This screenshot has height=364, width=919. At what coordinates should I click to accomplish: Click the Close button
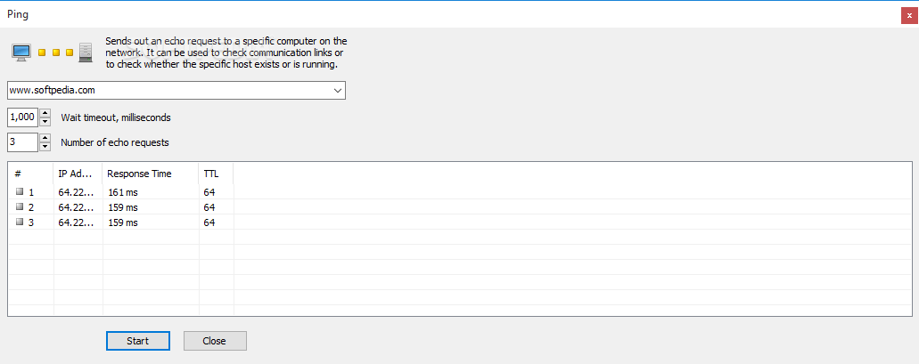(x=215, y=341)
